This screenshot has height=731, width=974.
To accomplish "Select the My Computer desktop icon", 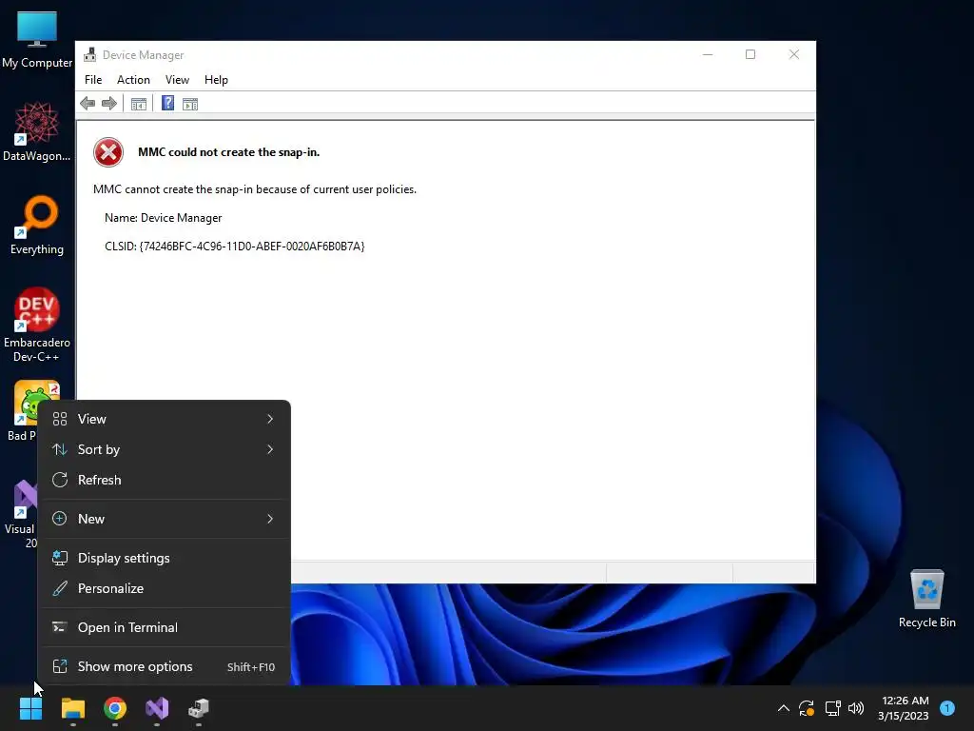I will point(37,40).
